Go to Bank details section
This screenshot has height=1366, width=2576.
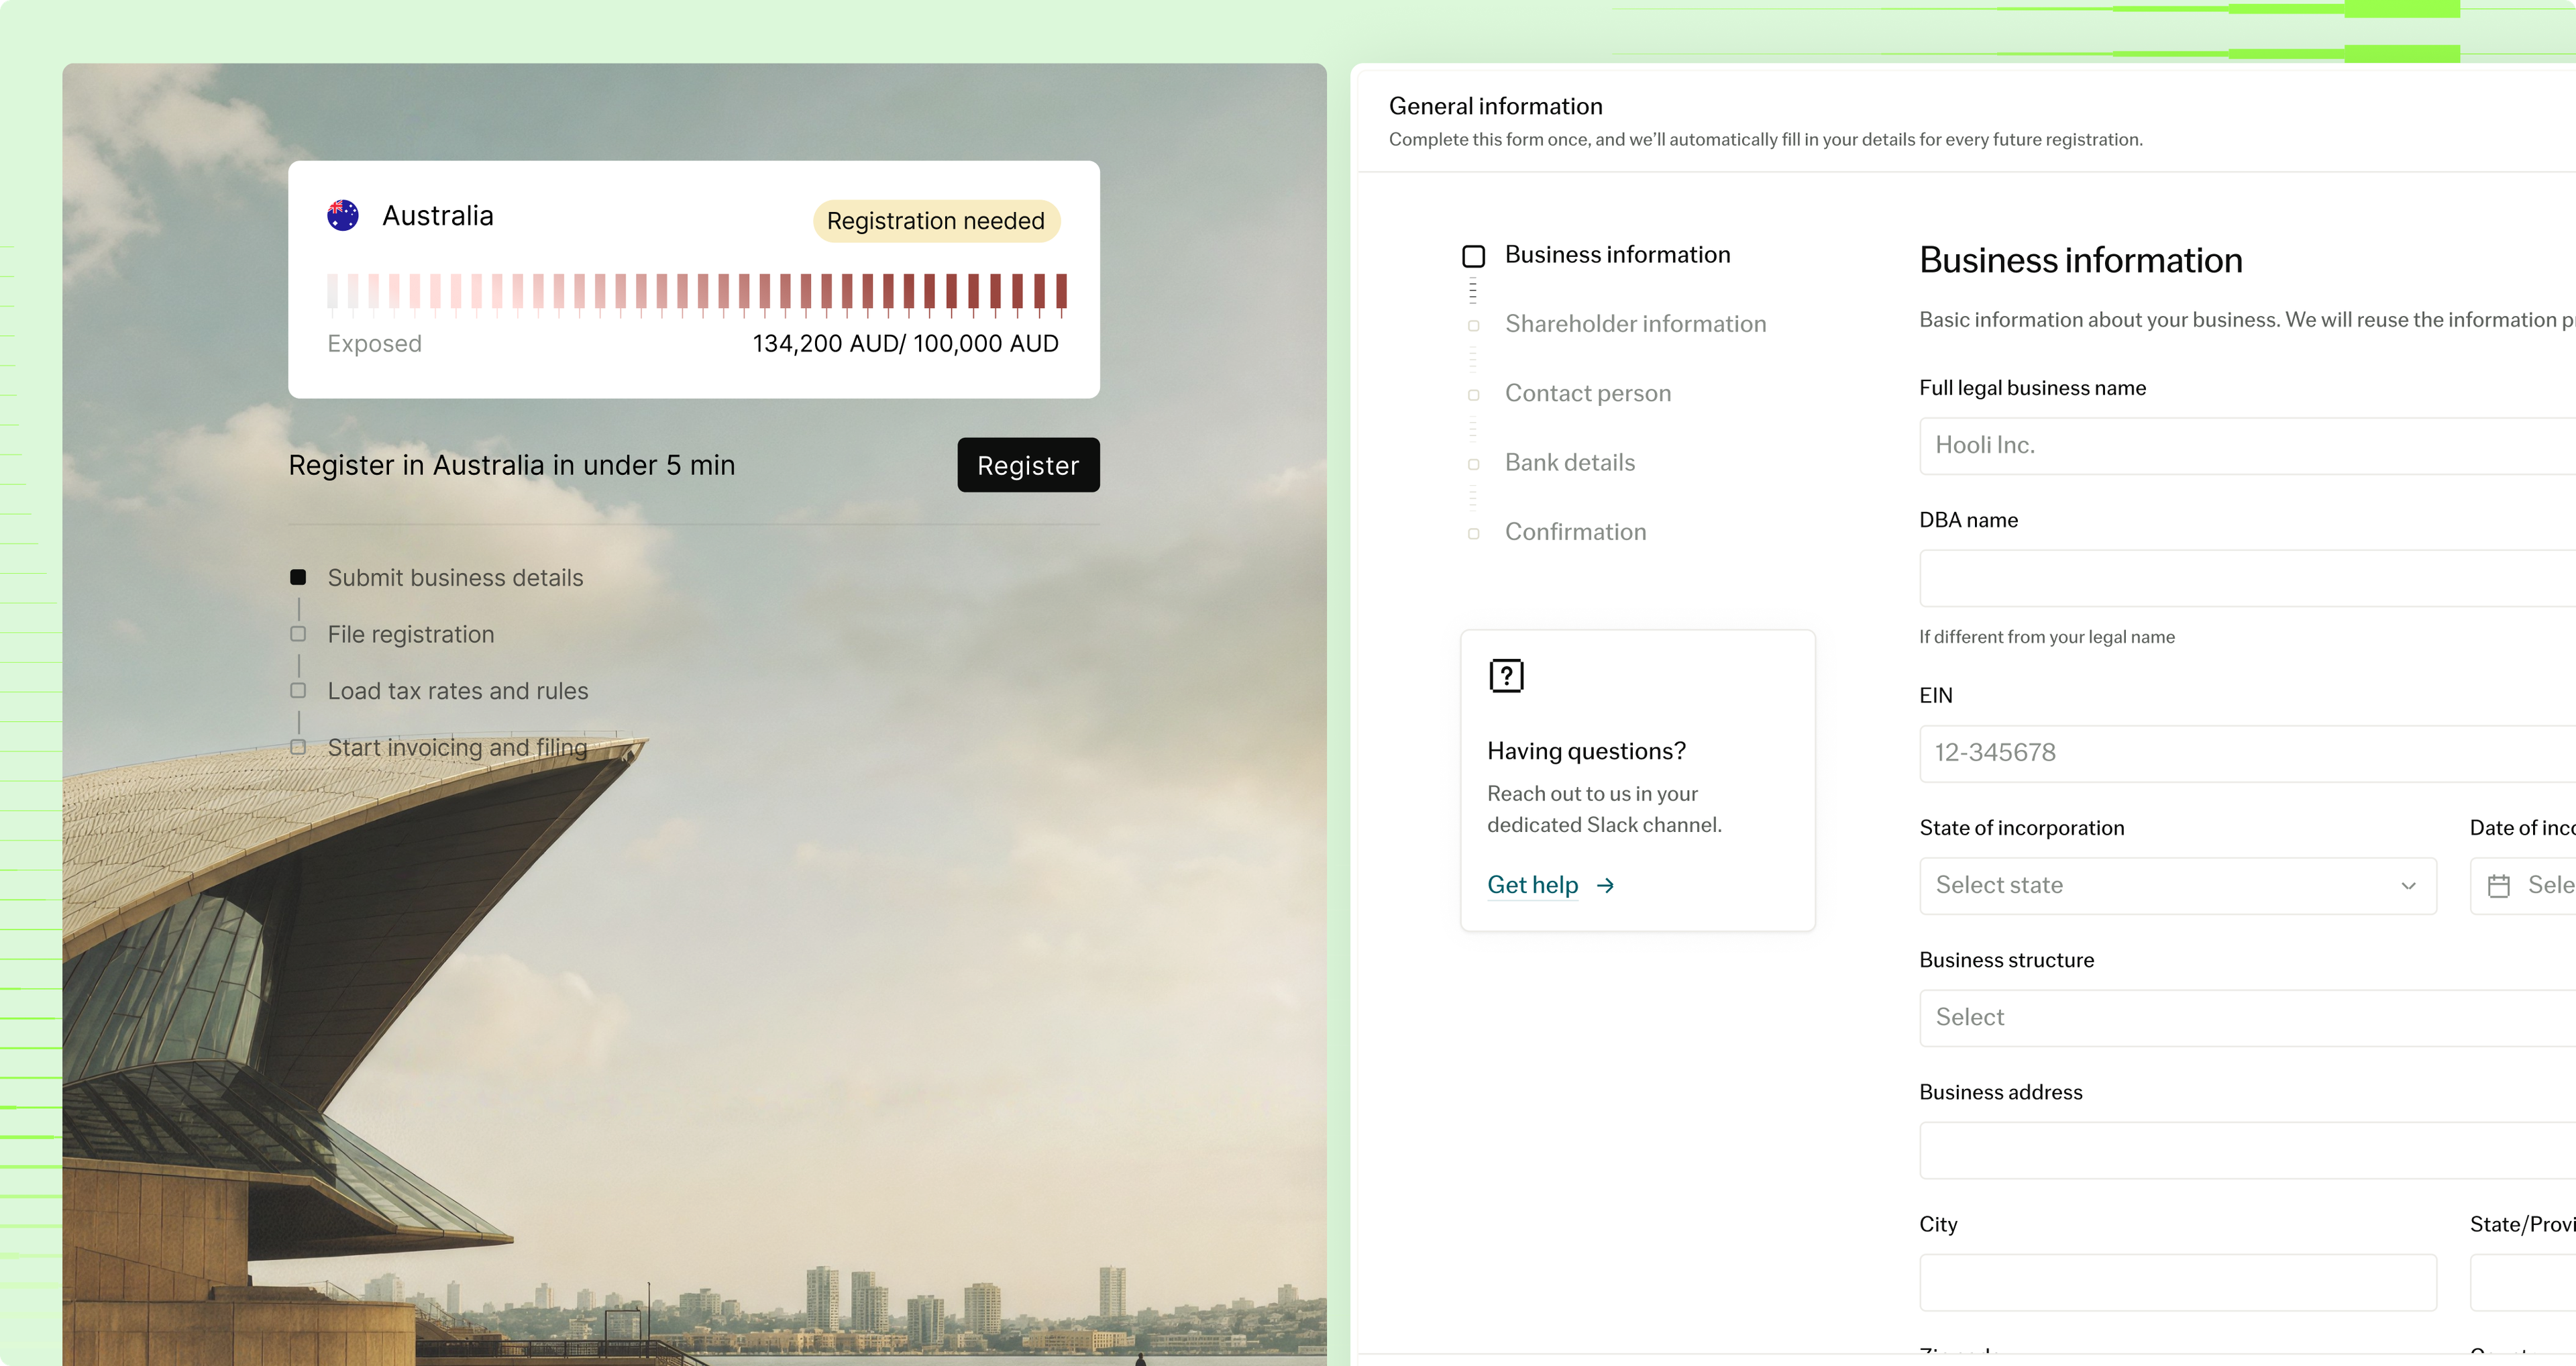(1570, 462)
